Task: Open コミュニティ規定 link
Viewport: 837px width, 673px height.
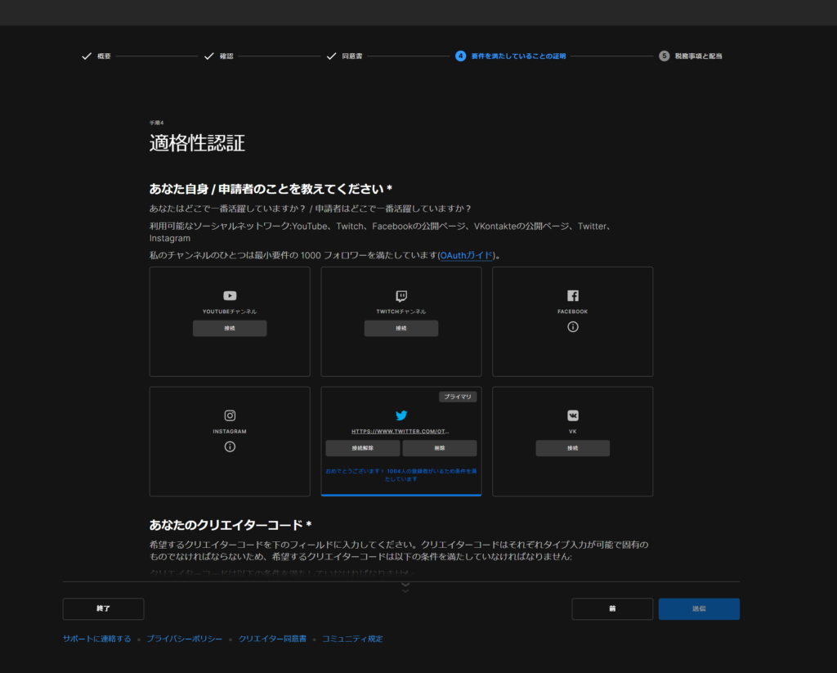Action: 352,639
